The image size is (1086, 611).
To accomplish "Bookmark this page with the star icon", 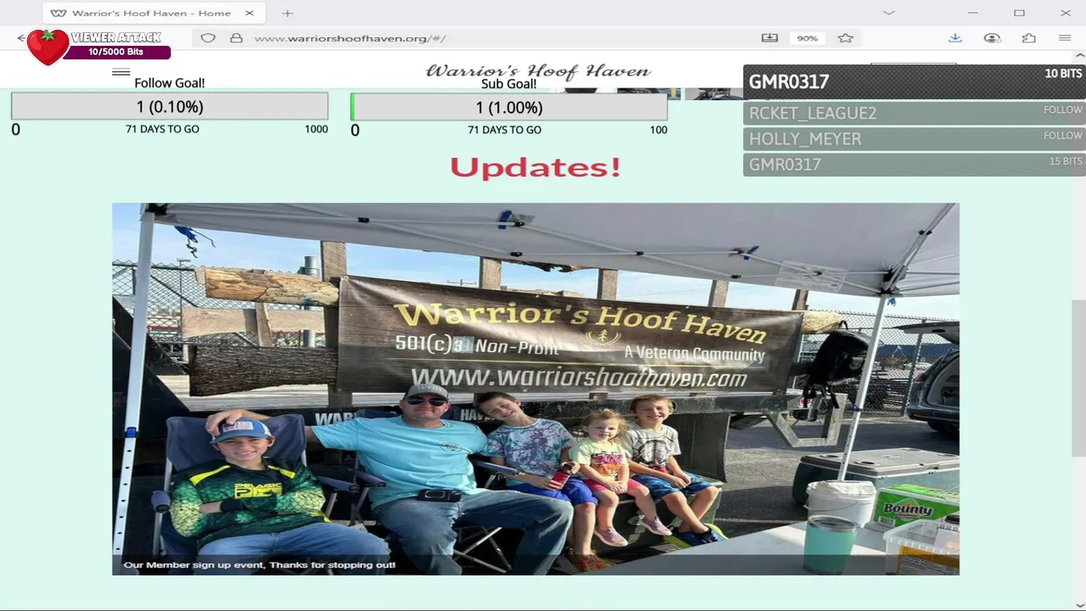I will (845, 38).
